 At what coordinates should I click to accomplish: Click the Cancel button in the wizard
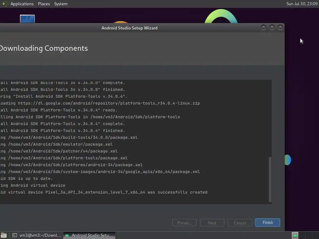[240, 223]
